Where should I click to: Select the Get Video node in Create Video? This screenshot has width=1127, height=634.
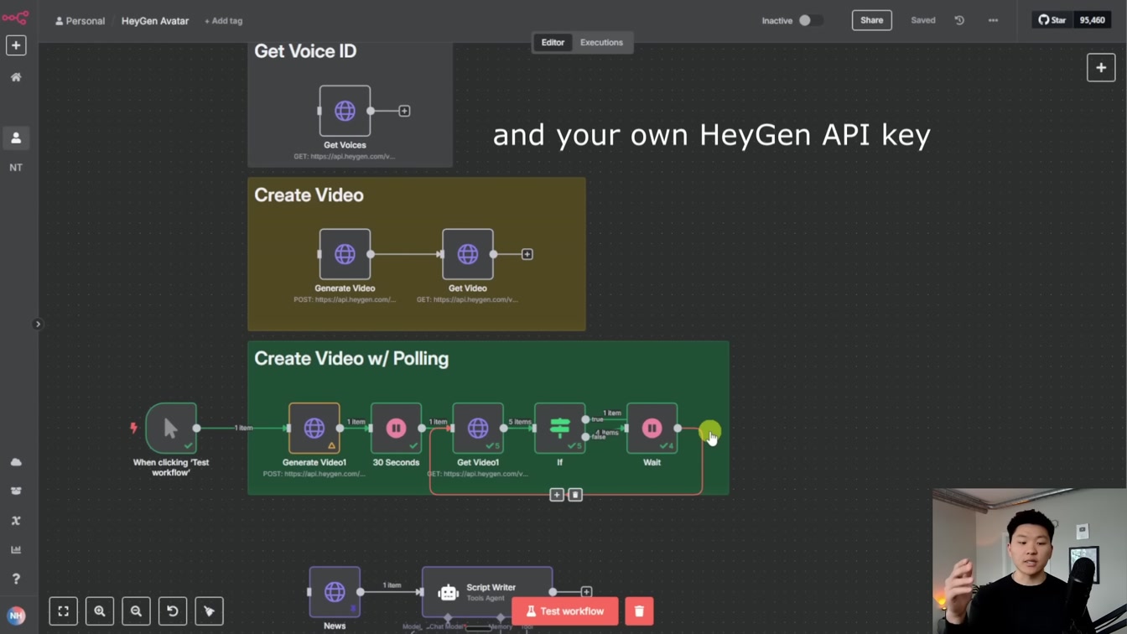[x=468, y=254]
